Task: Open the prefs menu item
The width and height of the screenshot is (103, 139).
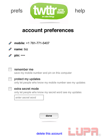Action: [x=16, y=11]
